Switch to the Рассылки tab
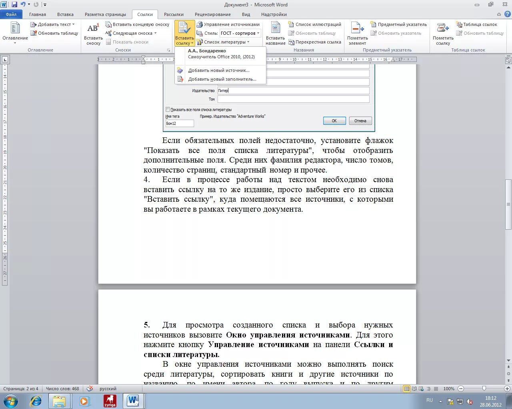This screenshot has height=409, width=512. tap(174, 14)
